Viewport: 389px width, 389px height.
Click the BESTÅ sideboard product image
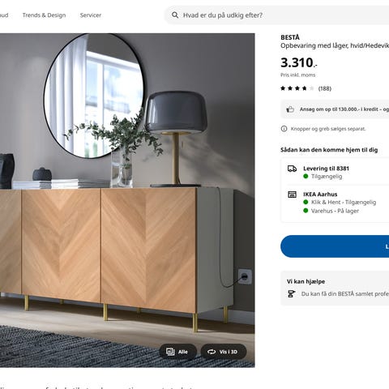[127, 200]
